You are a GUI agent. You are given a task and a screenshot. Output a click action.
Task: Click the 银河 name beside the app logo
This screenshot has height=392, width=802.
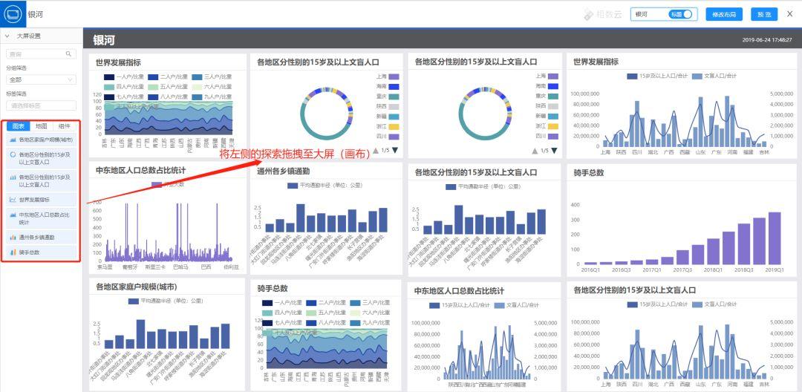click(x=36, y=14)
